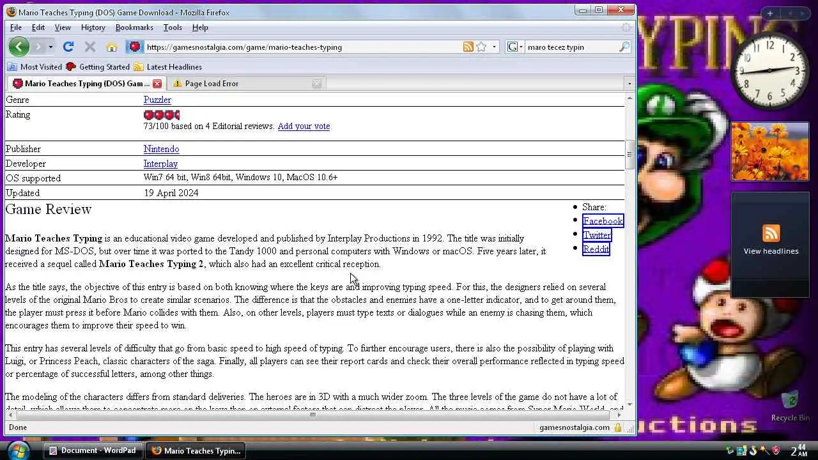Click the search box containing 'maro tecez typin'
This screenshot has width=818, height=460.
pyautogui.click(x=571, y=47)
